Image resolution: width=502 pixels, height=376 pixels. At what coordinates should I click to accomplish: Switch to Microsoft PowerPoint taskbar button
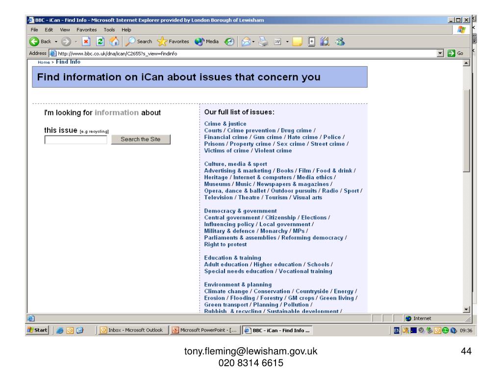205,330
